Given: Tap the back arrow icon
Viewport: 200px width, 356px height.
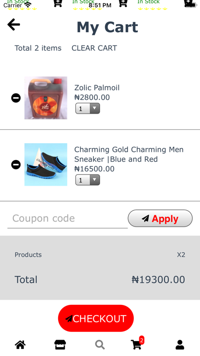Looking at the screenshot, I should coord(14,24).
